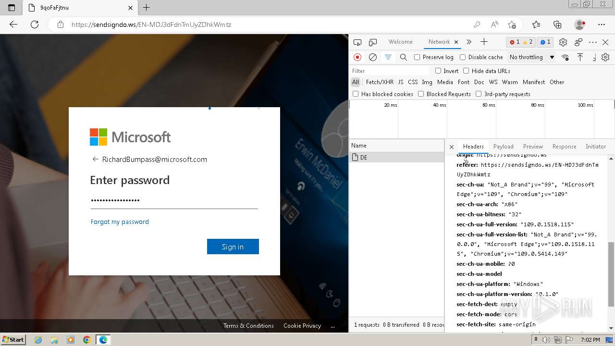Viewport: 615px width, 346px height.
Task: Add this page to favorites
Action: pyautogui.click(x=512, y=25)
